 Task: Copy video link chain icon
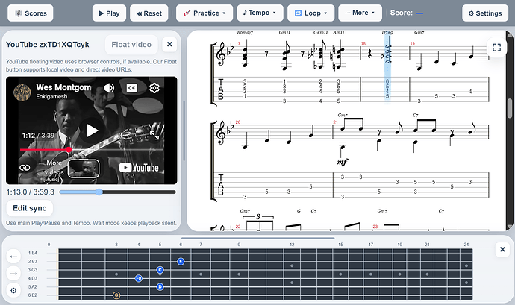[x=25, y=168]
